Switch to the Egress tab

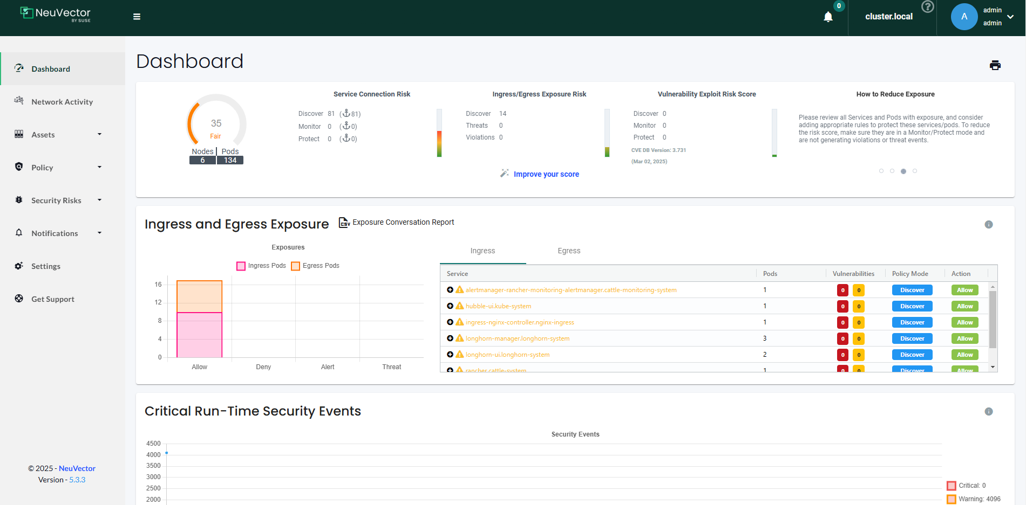pos(568,251)
